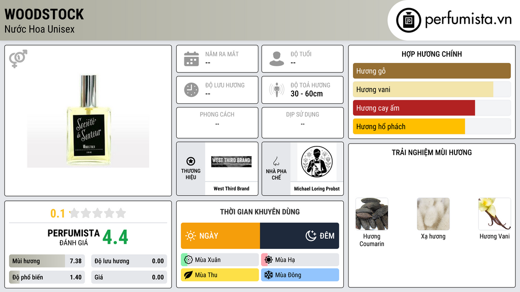This screenshot has width=520, height=292.
Task: Click the unisex gender symbol icon
Action: [x=18, y=59]
